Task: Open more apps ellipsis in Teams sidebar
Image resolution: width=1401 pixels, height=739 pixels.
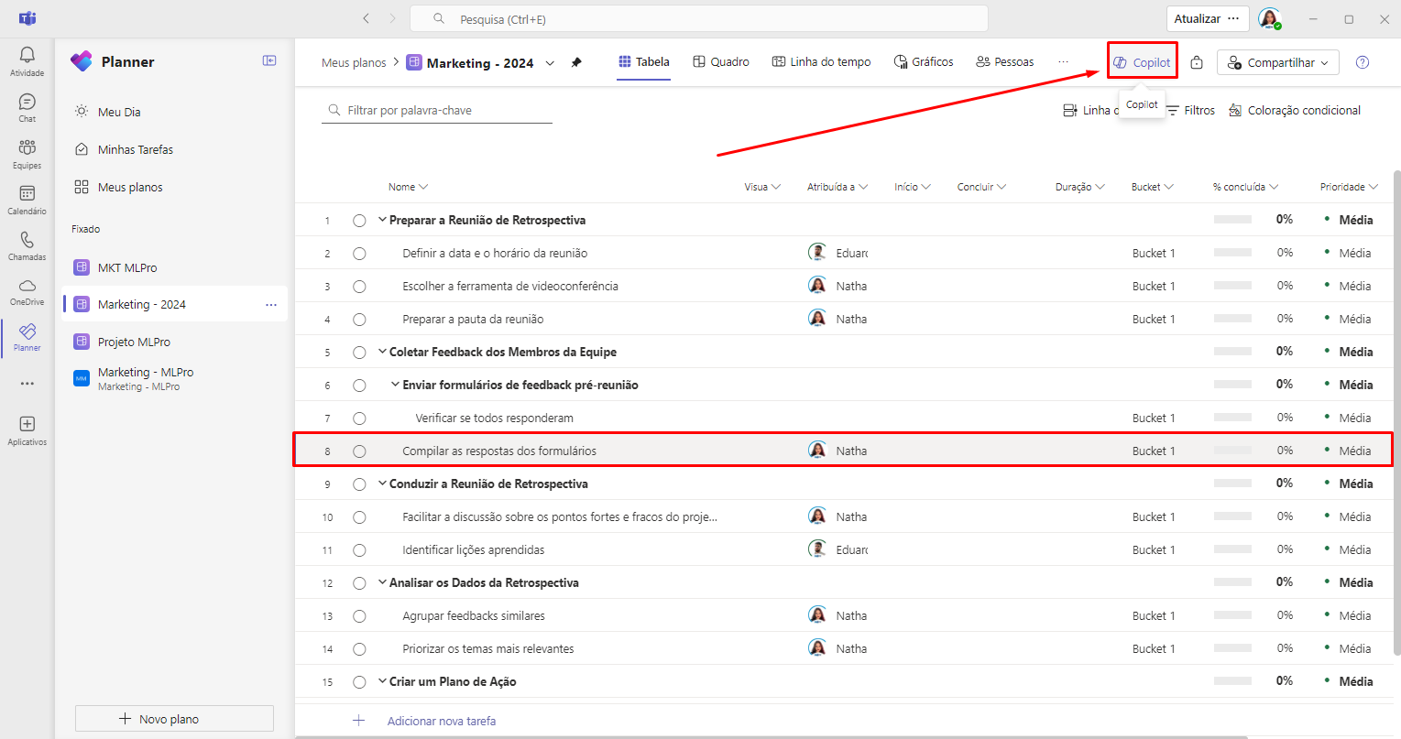Action: pos(27,384)
